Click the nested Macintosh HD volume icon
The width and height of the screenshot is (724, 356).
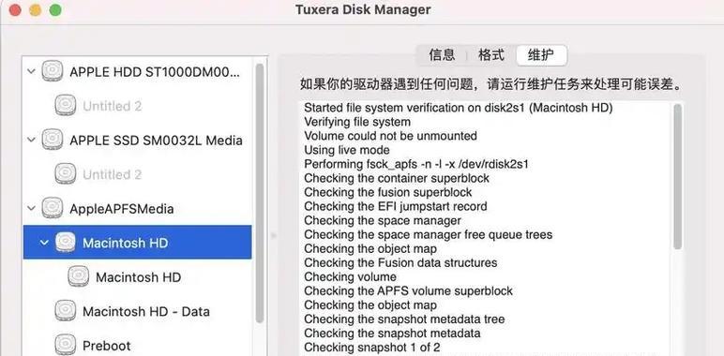coord(79,276)
